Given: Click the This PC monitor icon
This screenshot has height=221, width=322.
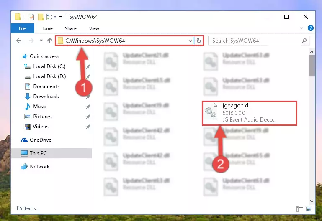Looking at the screenshot, I should pyautogui.click(x=24, y=153).
